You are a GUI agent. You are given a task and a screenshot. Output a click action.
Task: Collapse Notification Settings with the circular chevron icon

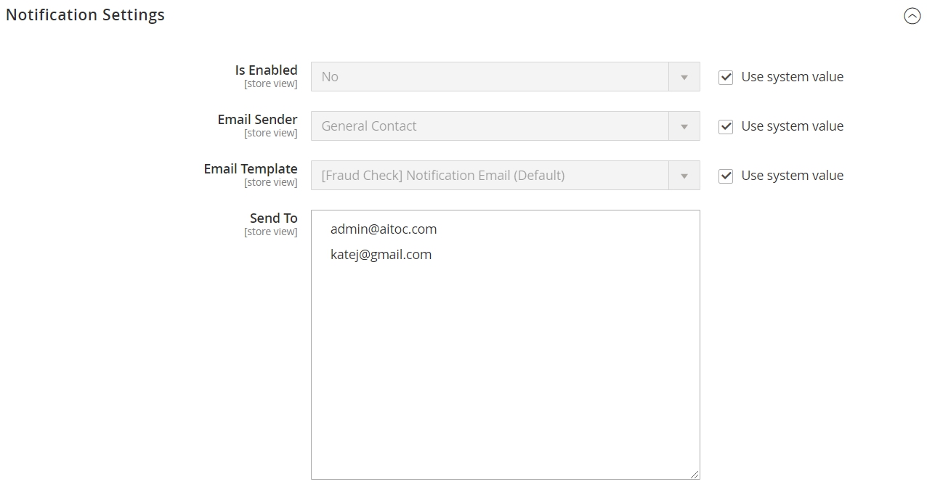[x=912, y=16]
